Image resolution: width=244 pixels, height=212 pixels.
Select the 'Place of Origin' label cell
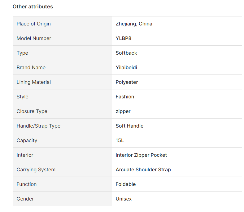[33, 24]
